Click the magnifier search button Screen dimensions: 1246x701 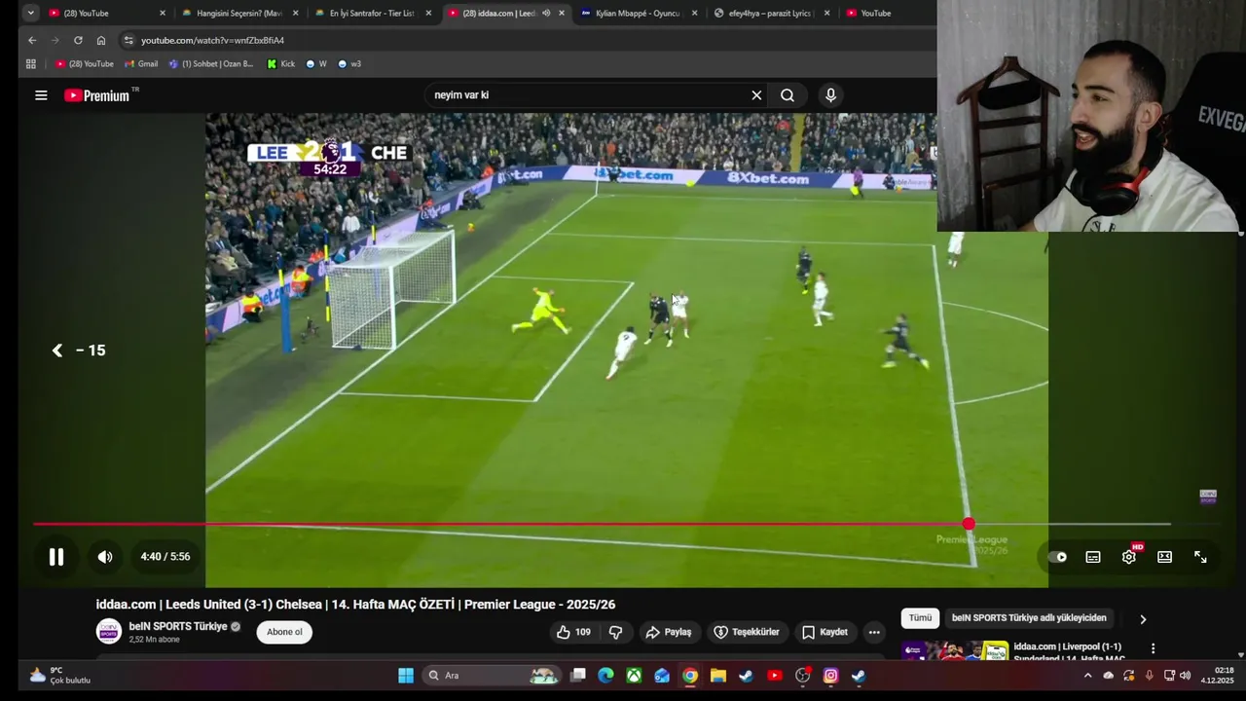tap(788, 95)
